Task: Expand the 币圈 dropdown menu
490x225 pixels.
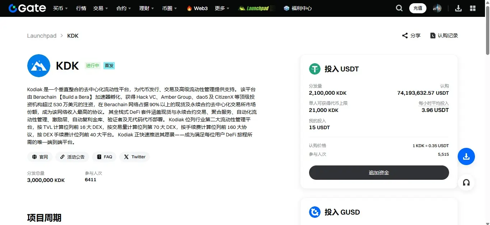Action: point(170,8)
